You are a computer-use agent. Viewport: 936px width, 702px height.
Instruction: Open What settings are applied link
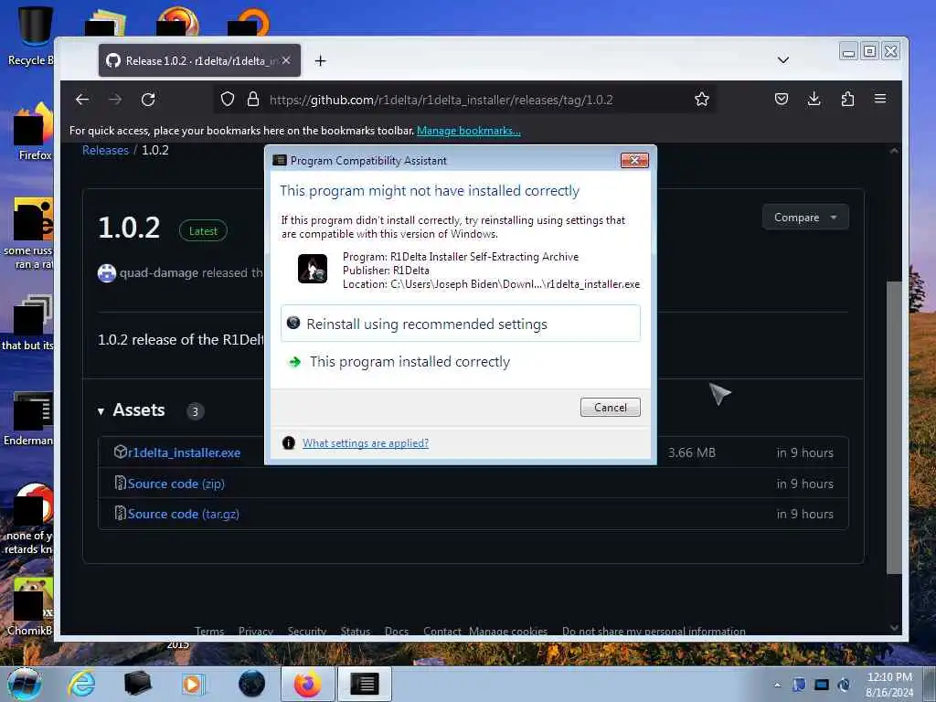[x=366, y=443]
